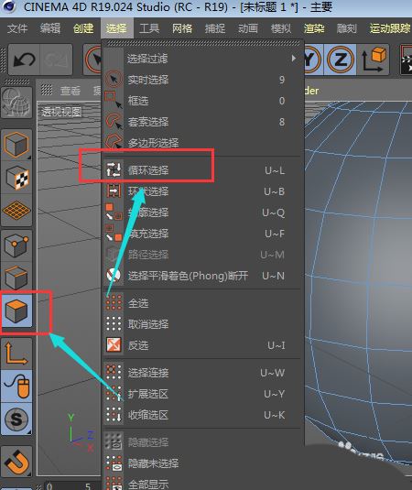Open the 模拟 menu
Image resolution: width=412 pixels, height=490 pixels.
[281, 28]
